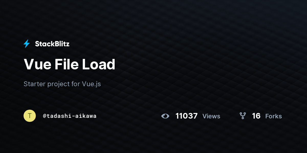307x153 pixels.
Task: Click the 16 fork count number
Action: [x=256, y=116]
